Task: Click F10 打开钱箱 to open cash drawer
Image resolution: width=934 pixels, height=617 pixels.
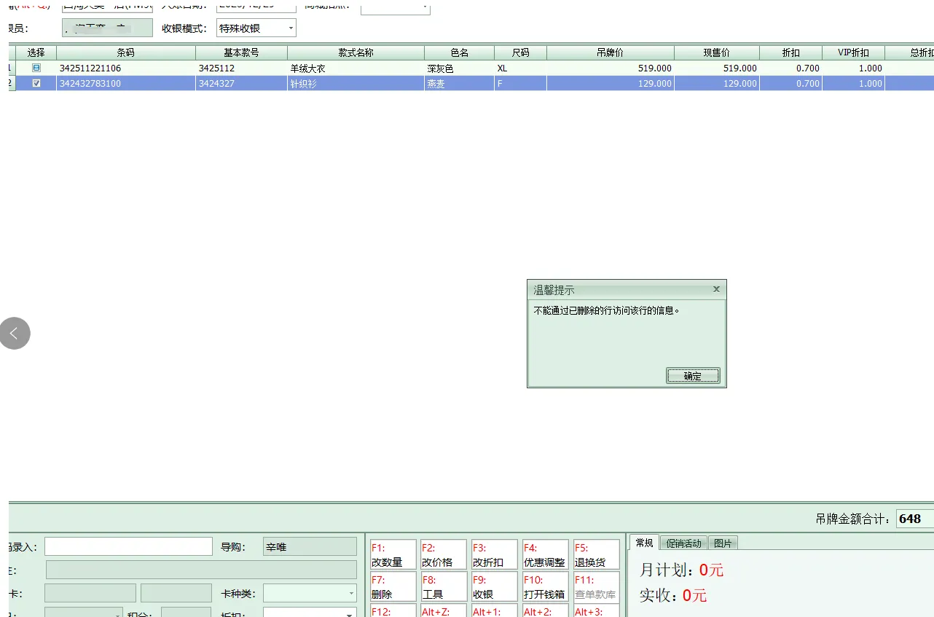Action: click(544, 587)
